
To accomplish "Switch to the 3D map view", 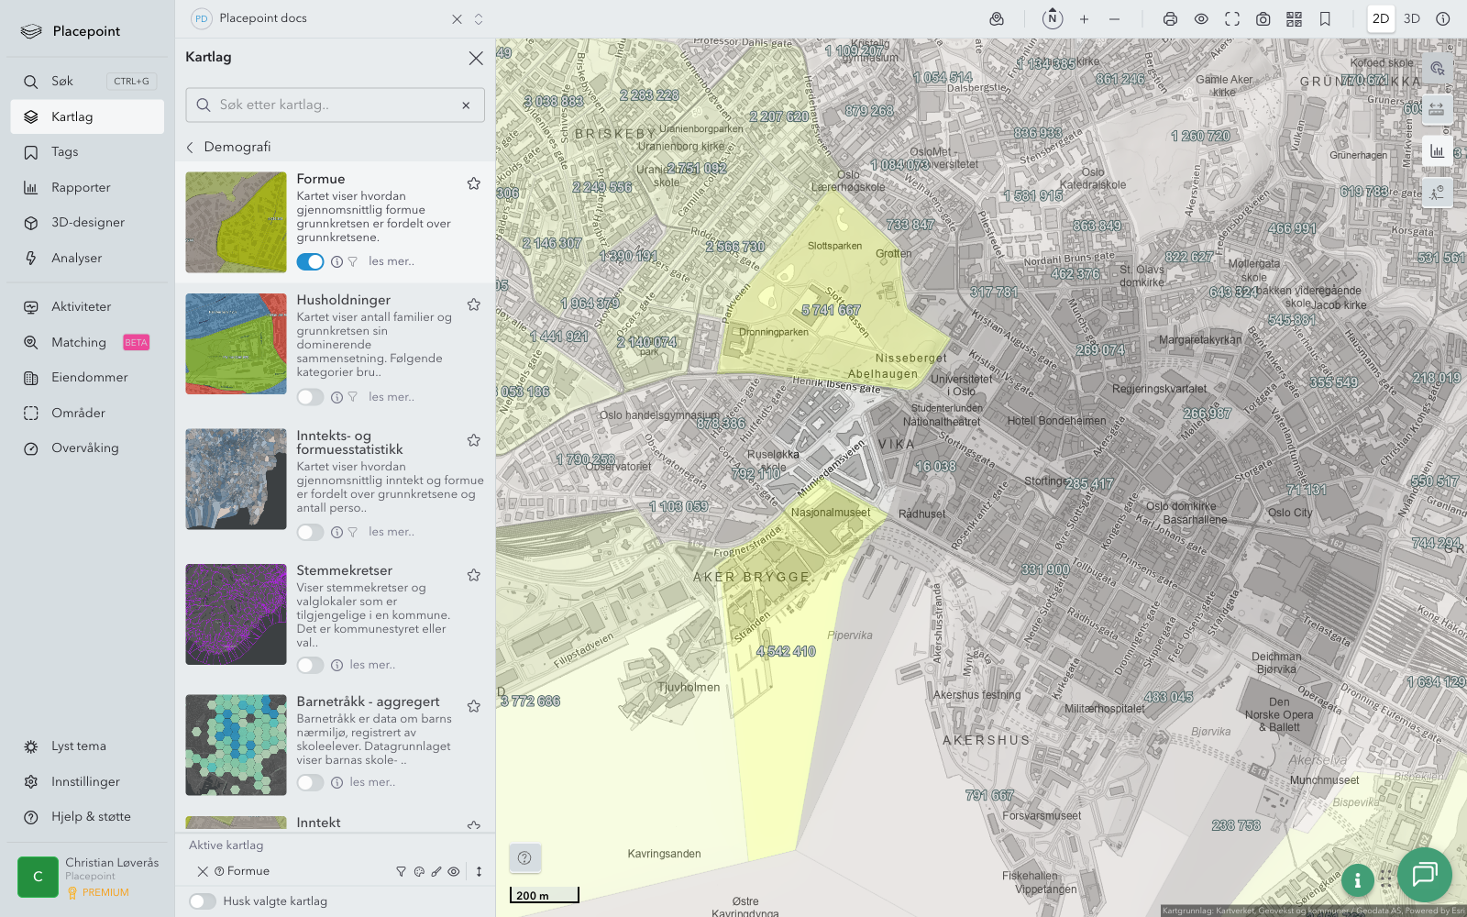I will tap(1412, 18).
